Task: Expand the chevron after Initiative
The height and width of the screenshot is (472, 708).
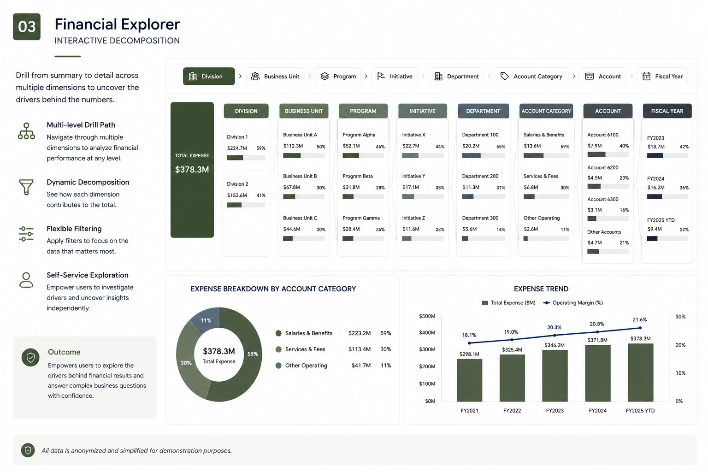Action: (423, 77)
